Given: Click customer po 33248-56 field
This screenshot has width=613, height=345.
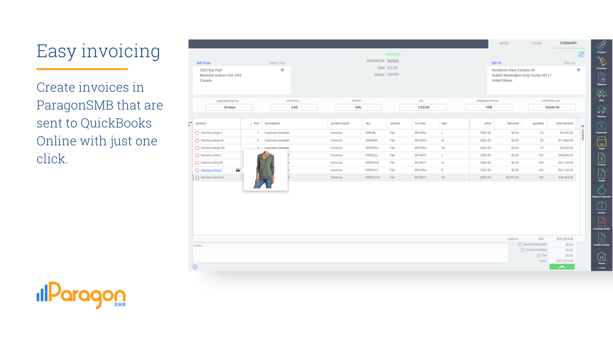Looking at the screenshot, I should (552, 107).
